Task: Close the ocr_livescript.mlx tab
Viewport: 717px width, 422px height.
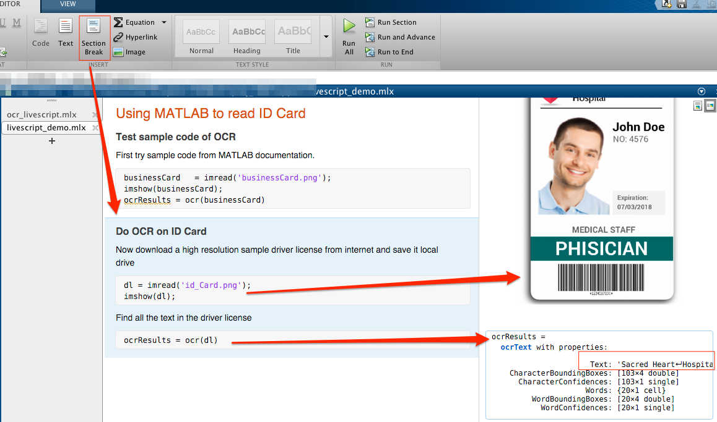Action: point(96,114)
